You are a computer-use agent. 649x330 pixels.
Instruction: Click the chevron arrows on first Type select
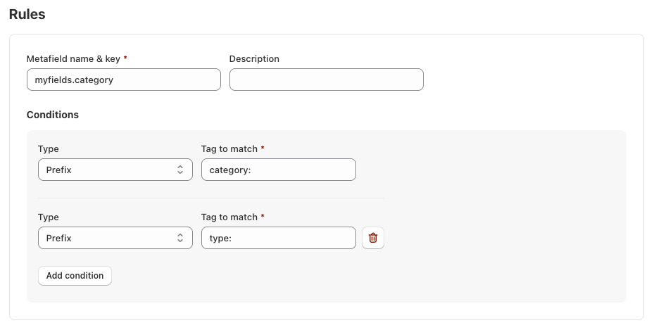[180, 170]
